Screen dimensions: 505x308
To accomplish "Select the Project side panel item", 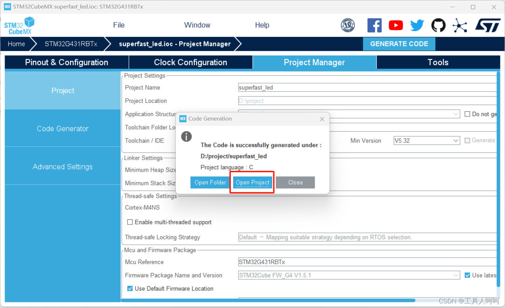I will (63, 91).
